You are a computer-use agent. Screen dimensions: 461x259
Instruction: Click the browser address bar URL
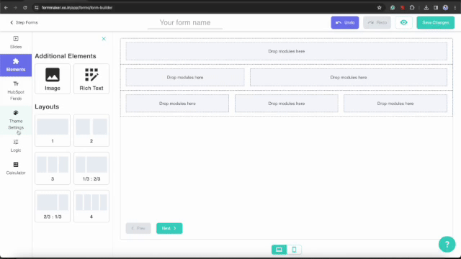pyautogui.click(x=77, y=8)
